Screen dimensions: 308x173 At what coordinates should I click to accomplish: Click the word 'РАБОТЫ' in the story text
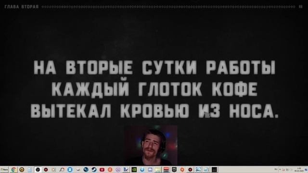point(241,68)
